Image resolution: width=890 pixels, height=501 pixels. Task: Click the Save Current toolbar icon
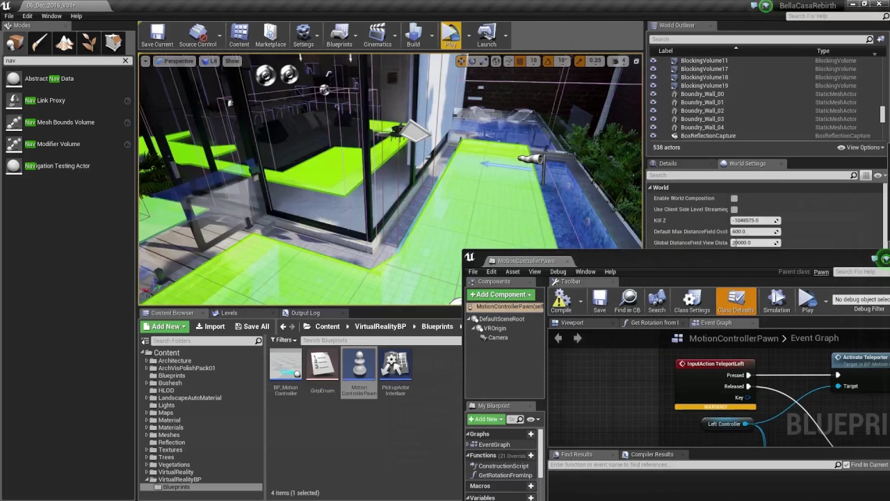[157, 35]
